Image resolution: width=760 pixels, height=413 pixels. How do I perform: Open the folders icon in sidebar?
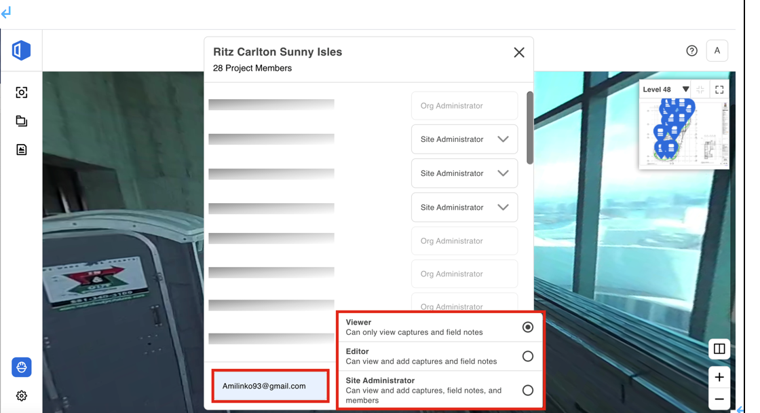[21, 121]
